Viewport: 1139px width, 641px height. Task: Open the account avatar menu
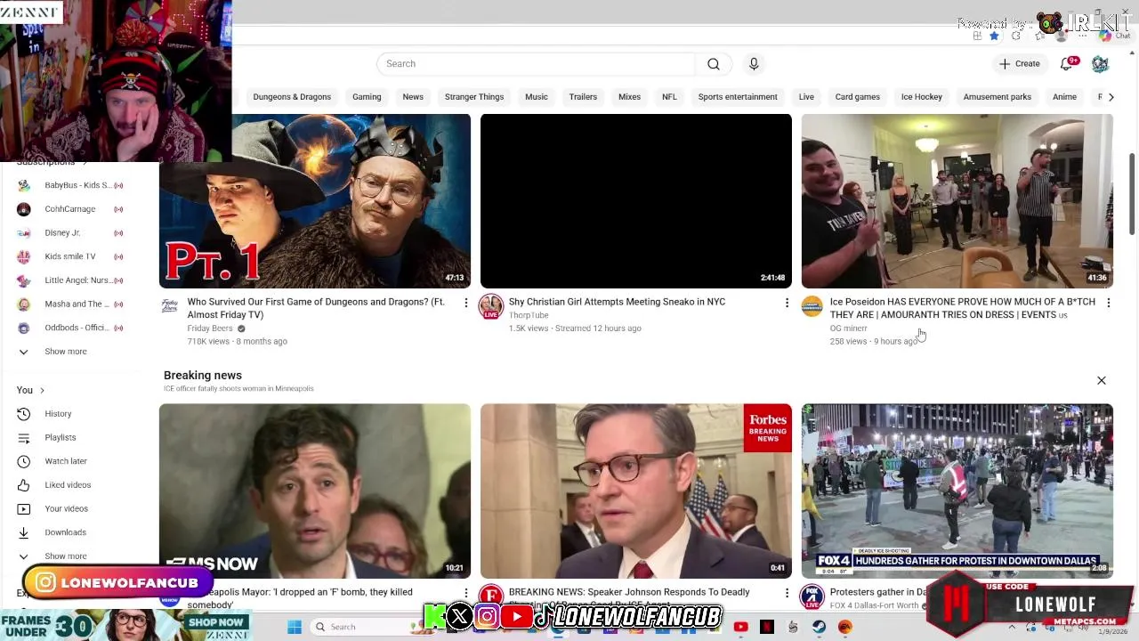point(1100,64)
